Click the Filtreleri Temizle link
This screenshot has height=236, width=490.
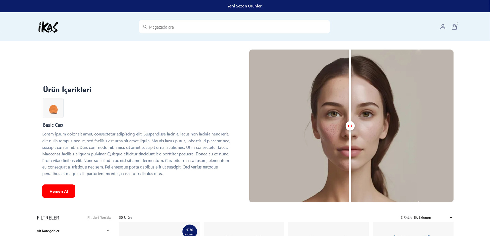(x=99, y=218)
